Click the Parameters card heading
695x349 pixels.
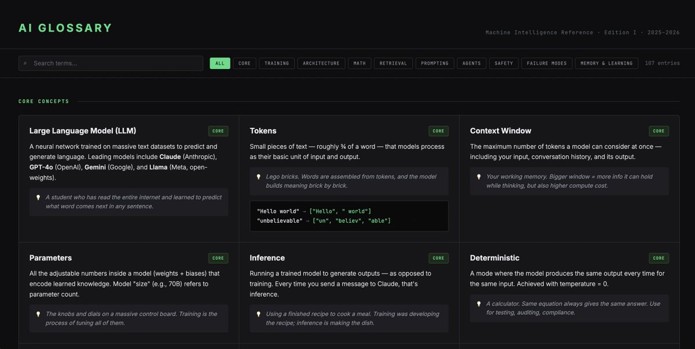click(50, 258)
